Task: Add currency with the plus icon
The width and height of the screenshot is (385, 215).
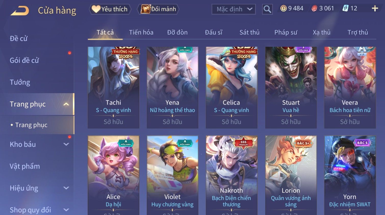Action: click(375, 8)
